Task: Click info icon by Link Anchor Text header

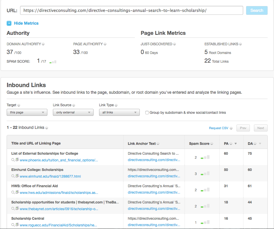Action: pyautogui.click(x=158, y=144)
